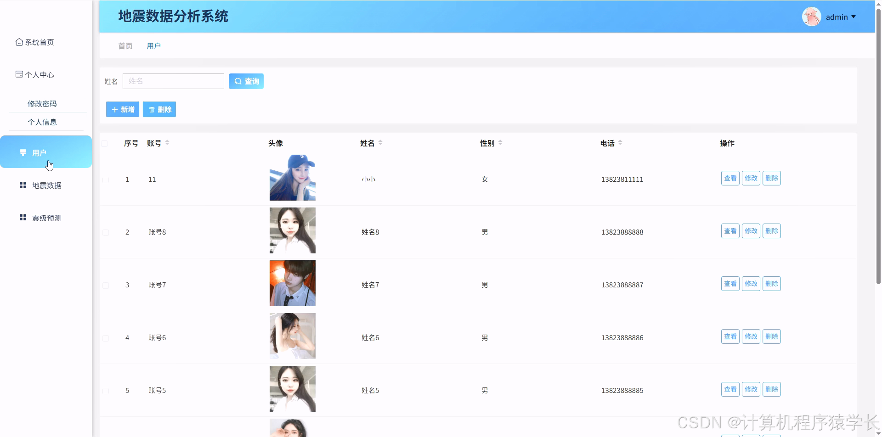
Task: Click phone number 13823888888
Action: 622,232
